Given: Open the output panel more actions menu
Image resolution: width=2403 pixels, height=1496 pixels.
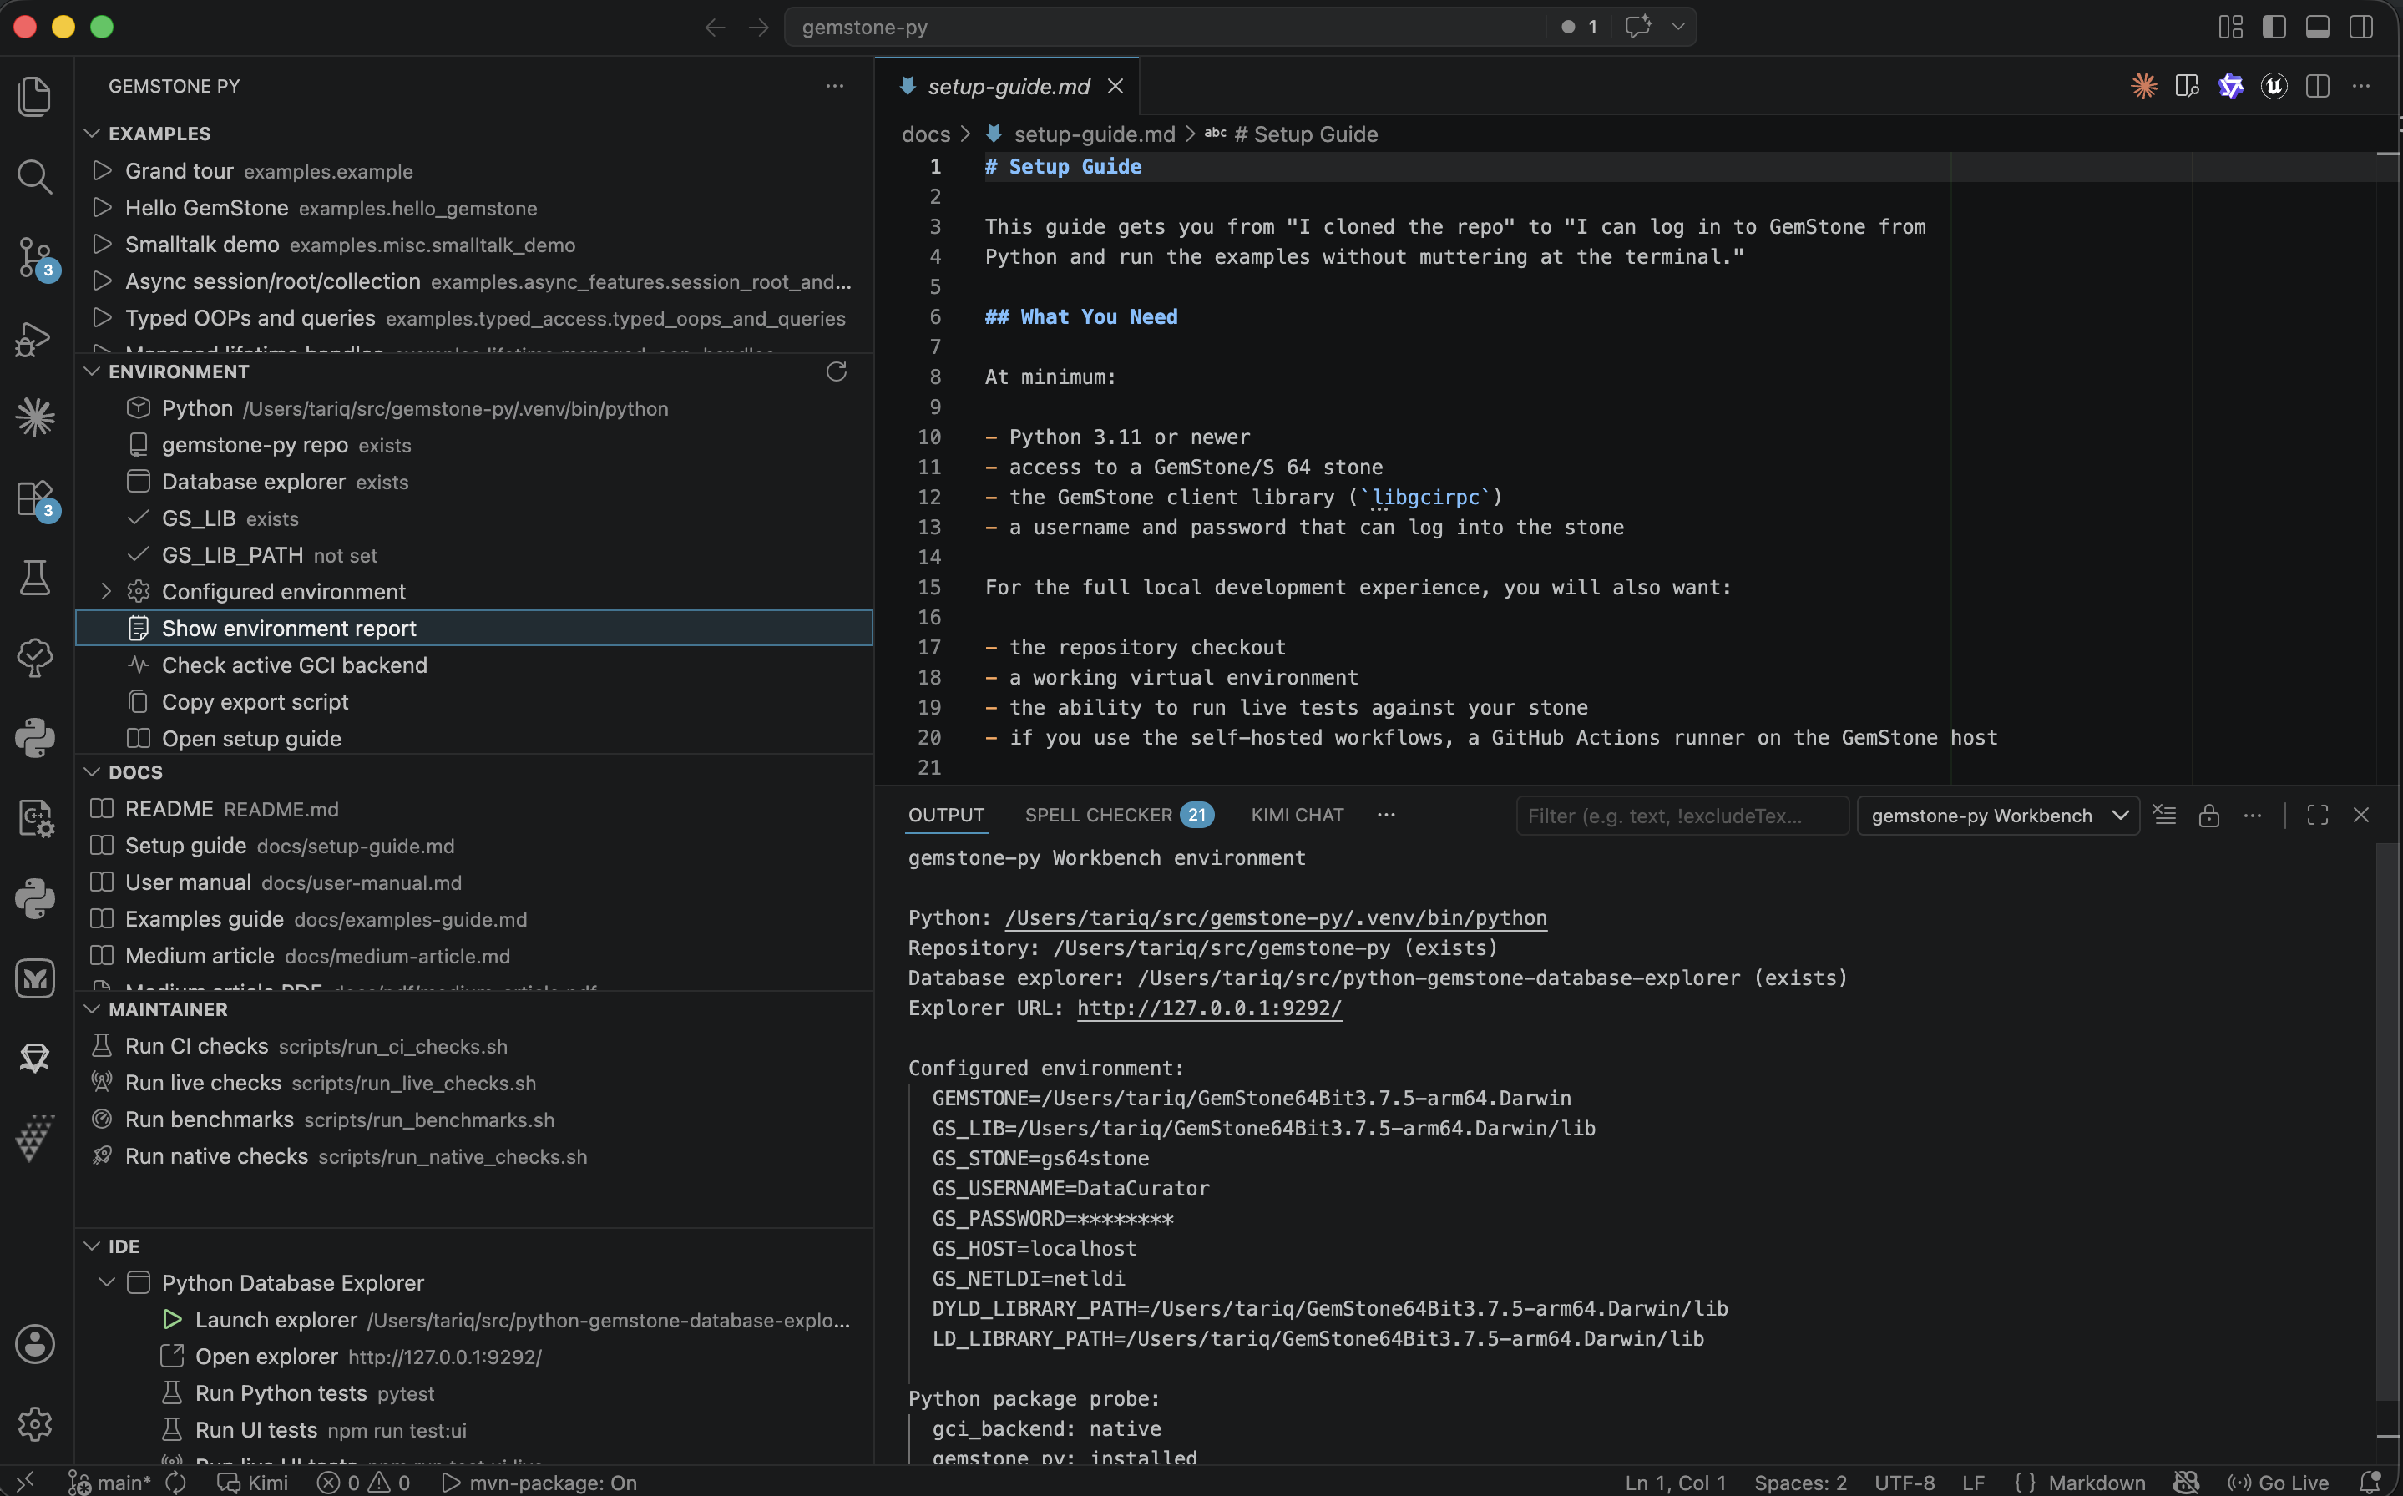Looking at the screenshot, I should [2253, 816].
